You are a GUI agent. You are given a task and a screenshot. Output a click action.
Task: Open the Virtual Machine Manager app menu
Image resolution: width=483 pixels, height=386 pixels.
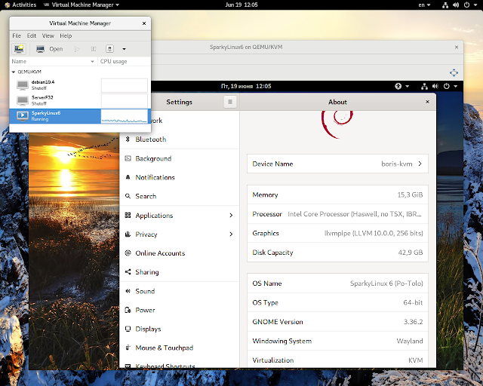82,5
